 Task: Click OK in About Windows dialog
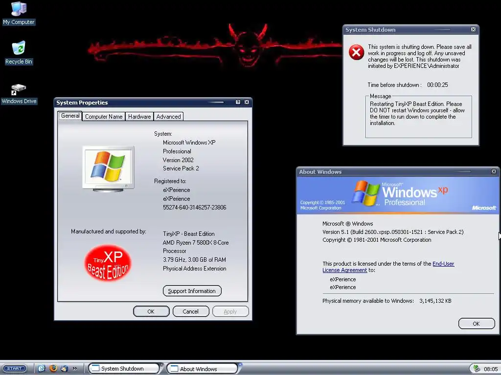coord(477,324)
